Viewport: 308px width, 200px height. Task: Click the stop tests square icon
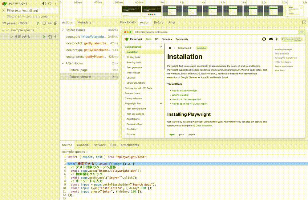click(44, 23)
